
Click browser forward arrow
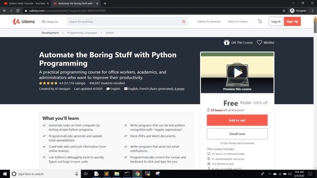(11, 11)
